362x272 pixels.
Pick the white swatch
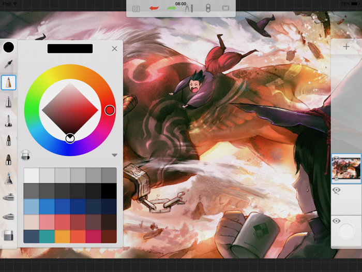(31, 175)
